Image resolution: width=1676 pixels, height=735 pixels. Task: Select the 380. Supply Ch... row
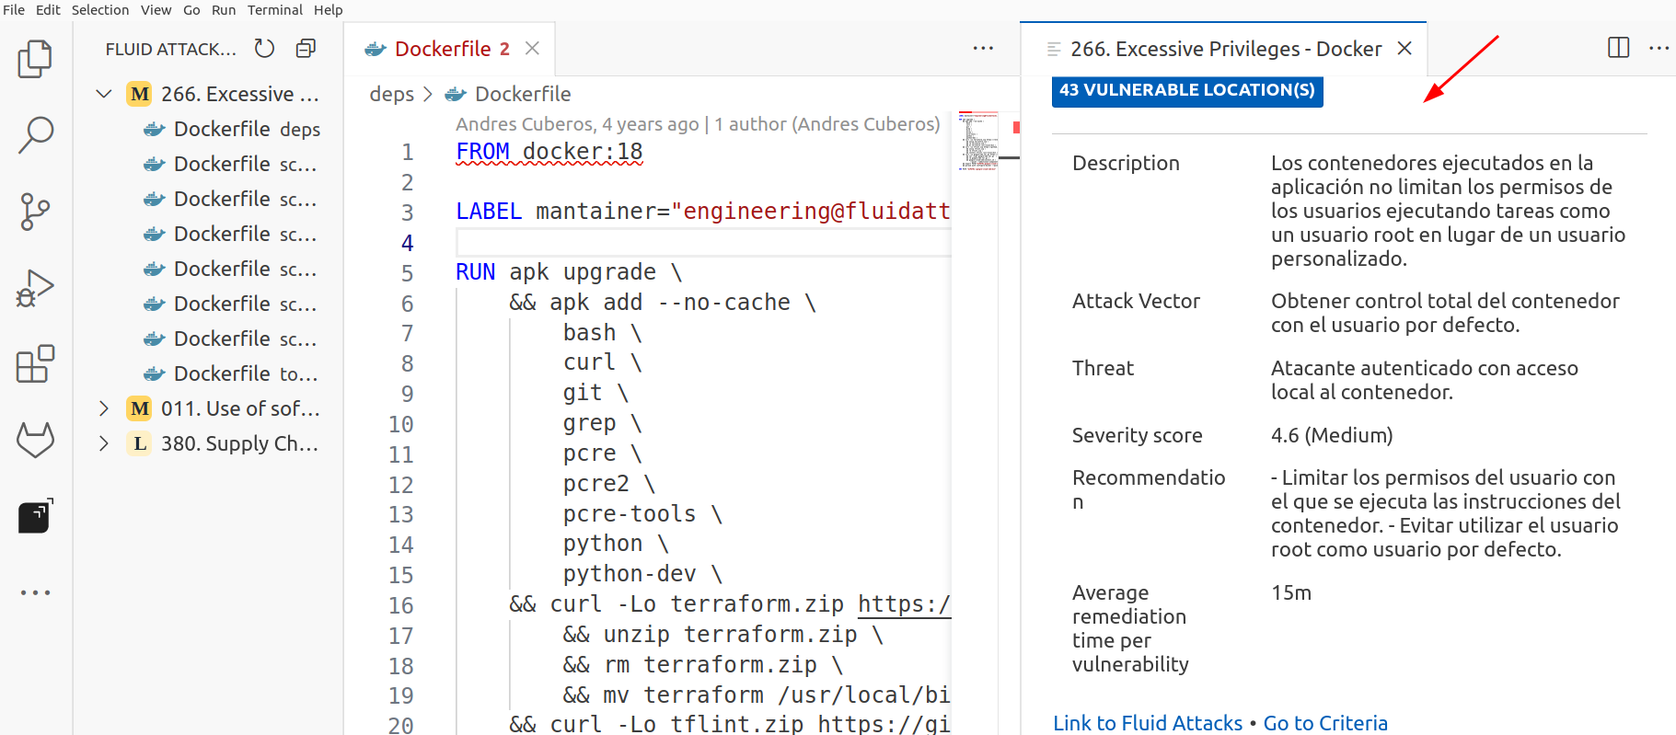pyautogui.click(x=208, y=443)
